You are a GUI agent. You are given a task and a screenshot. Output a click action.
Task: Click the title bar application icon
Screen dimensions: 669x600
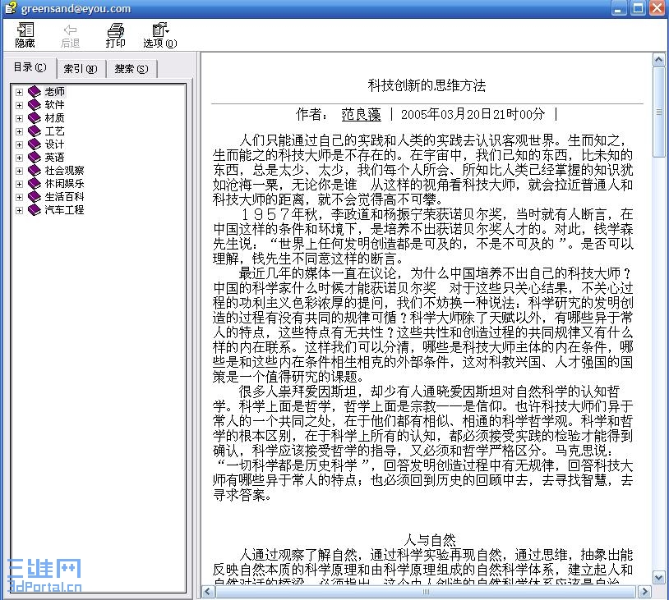10,8
